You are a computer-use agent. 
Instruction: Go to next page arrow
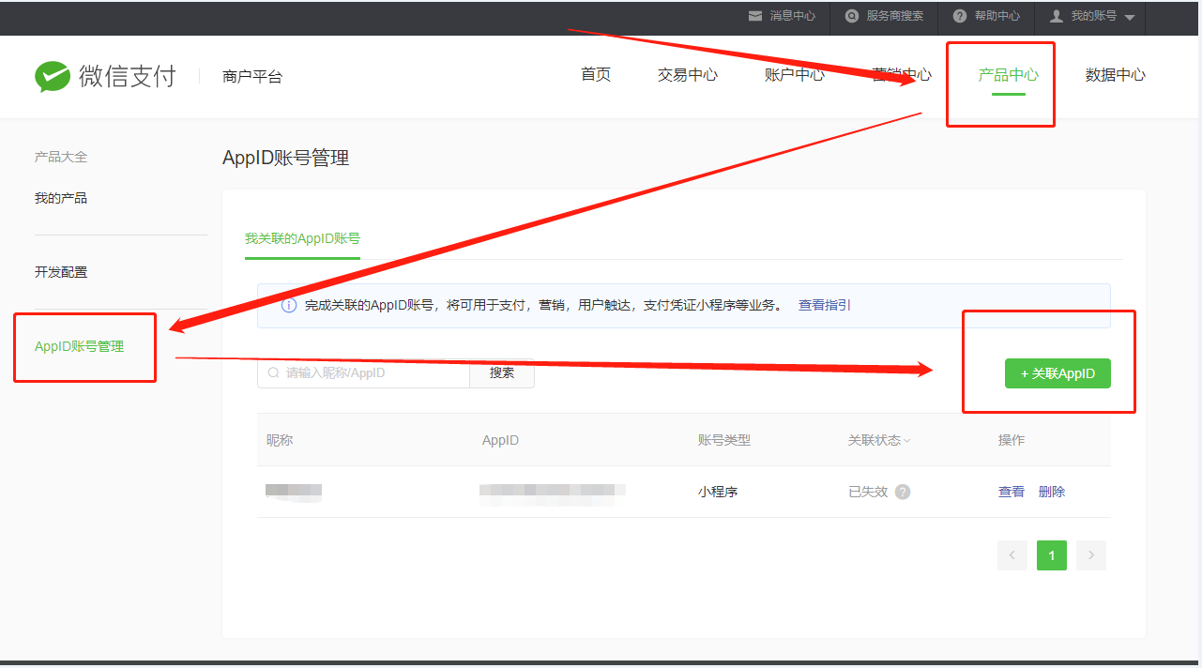[x=1090, y=555]
